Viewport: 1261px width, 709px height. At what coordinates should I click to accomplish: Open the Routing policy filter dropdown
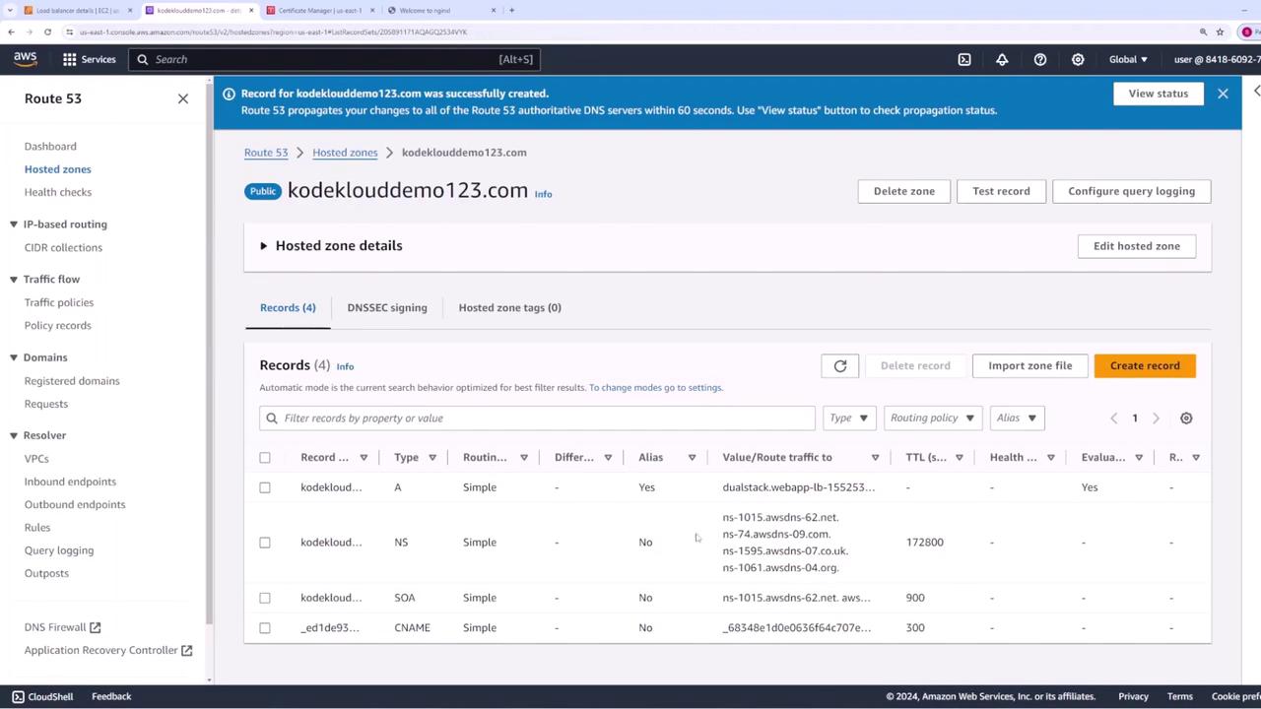click(x=932, y=418)
